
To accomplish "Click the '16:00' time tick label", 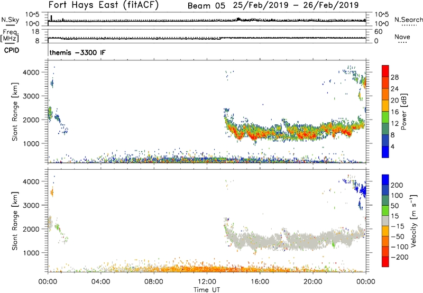I will pyautogui.click(x=260, y=282).
